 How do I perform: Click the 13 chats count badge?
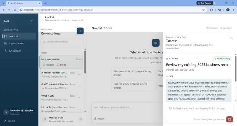pyautogui.click(x=81, y=119)
